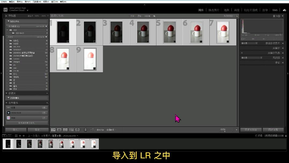Click badge icon on thumbnail 5

pos(174,42)
